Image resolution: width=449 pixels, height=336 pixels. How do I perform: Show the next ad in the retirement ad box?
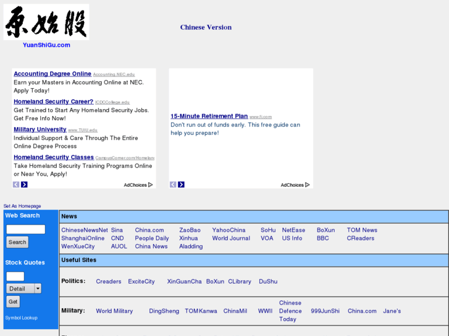click(x=181, y=184)
